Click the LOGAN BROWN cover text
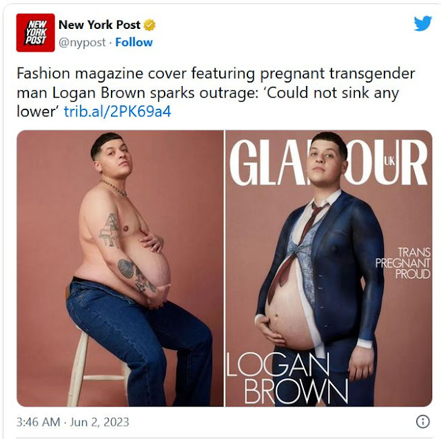Viewport: 441px width, 439px height. click(287, 378)
